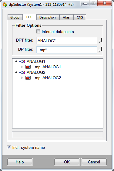The image size is (114, 171).
Task: Switch to the Alias tab
Action: pos(66,17)
